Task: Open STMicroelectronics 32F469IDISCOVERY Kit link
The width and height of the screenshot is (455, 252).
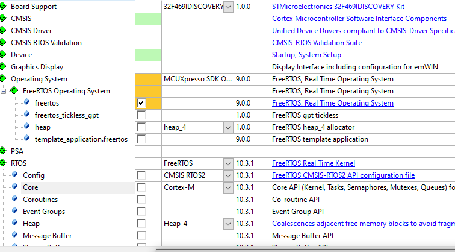Action: 338,7
